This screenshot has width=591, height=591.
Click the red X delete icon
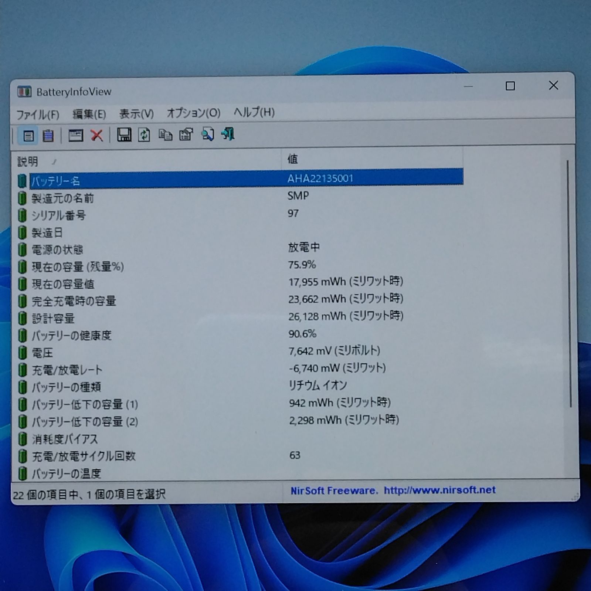97,135
